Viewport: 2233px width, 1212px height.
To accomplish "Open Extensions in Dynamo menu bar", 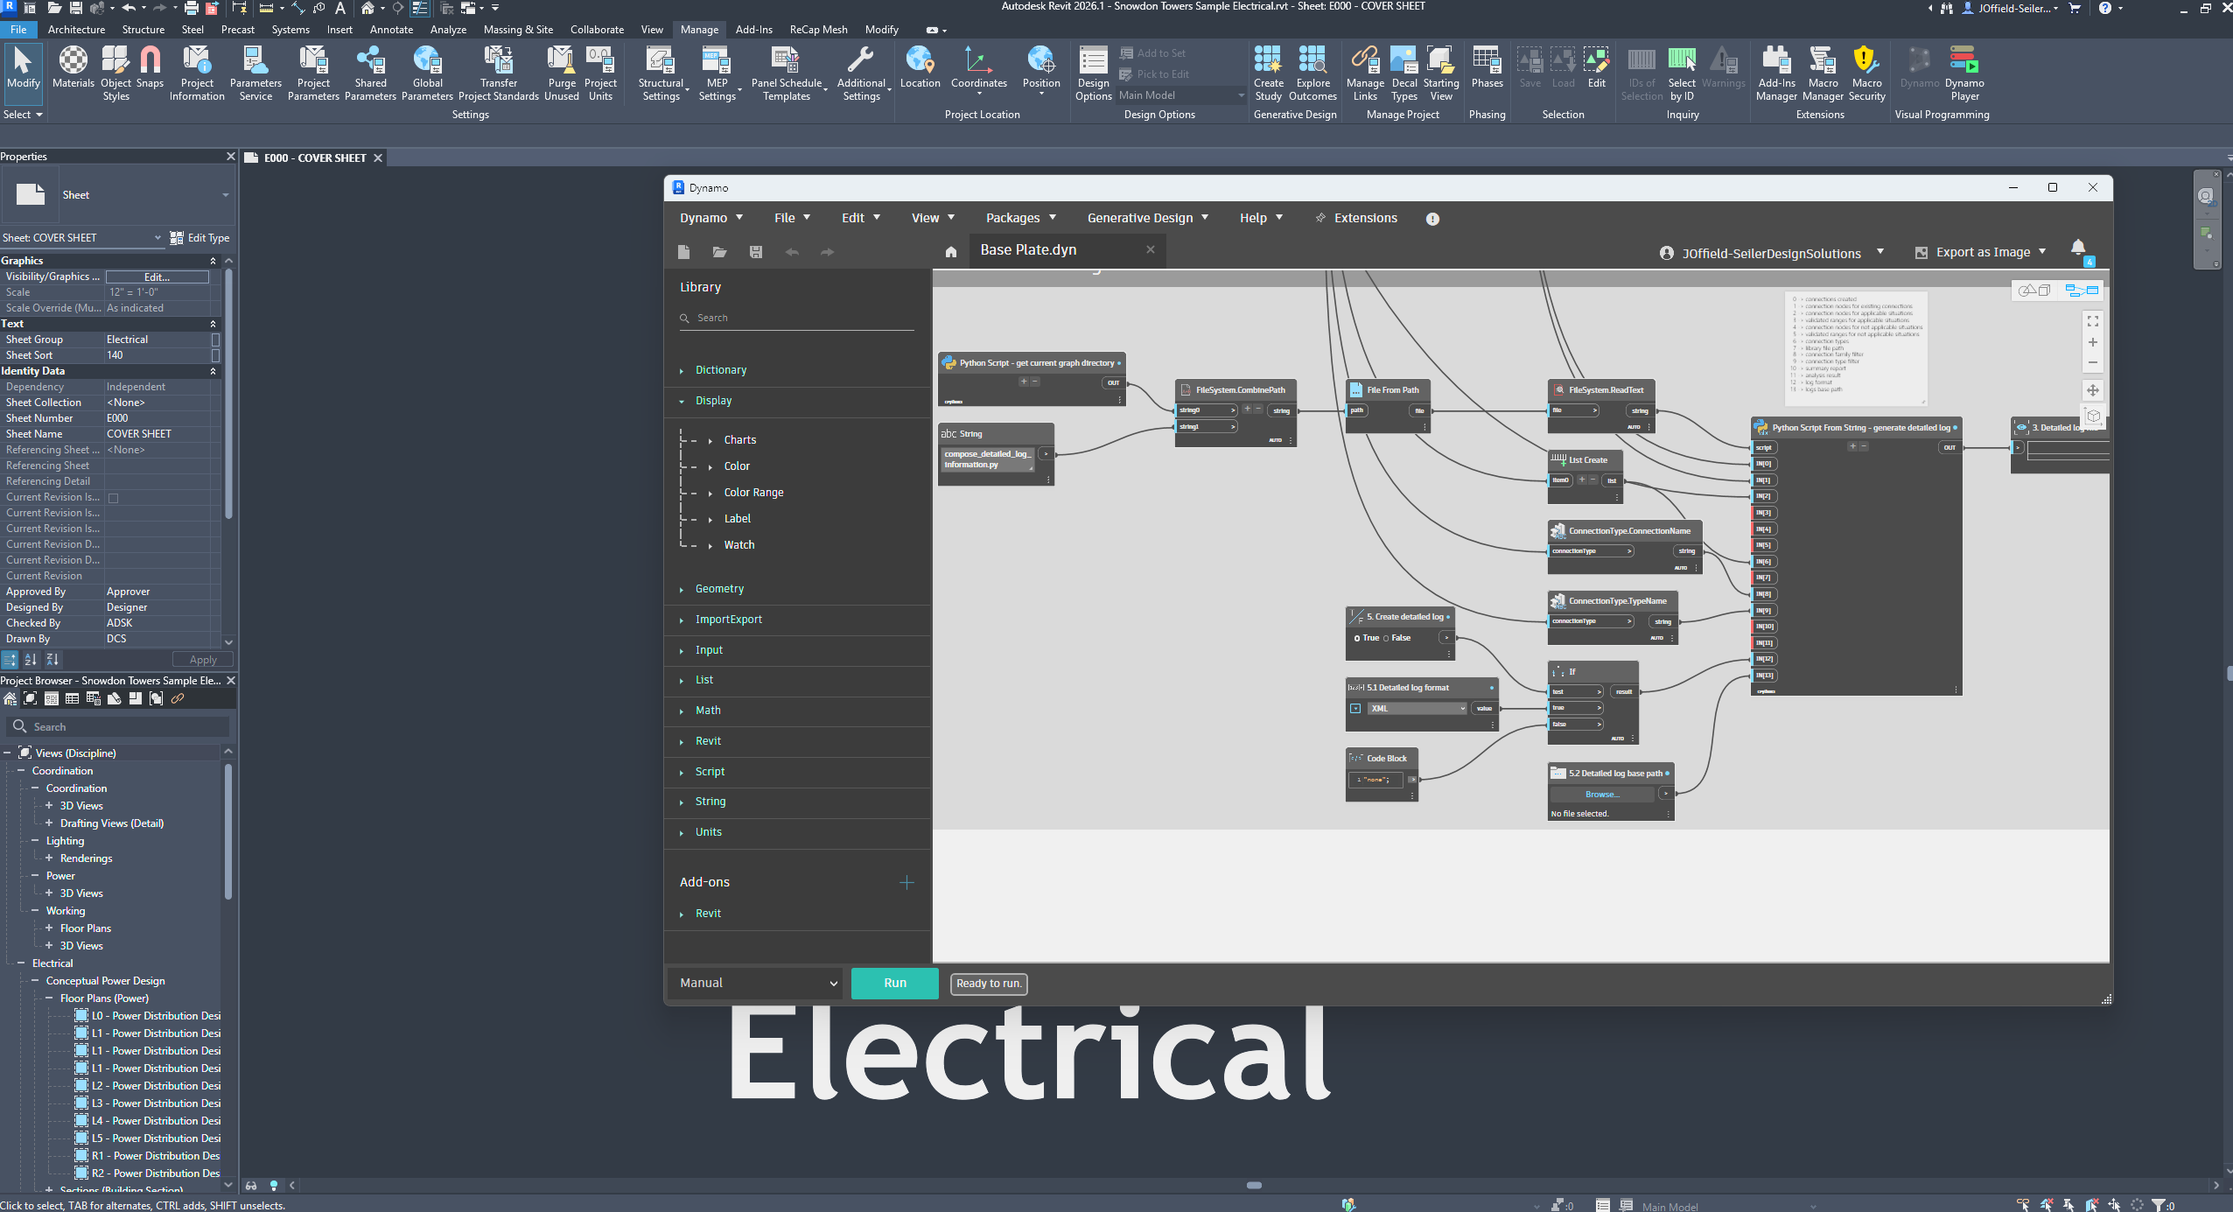I will (1355, 218).
